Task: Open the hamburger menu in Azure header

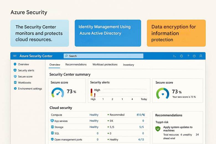Action: 15,56
